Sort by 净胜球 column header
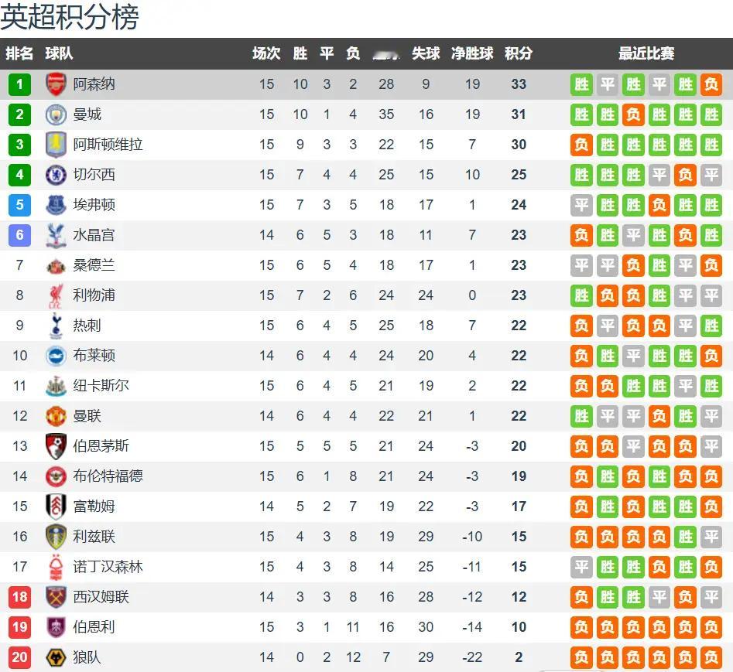This screenshot has width=733, height=672. click(472, 53)
